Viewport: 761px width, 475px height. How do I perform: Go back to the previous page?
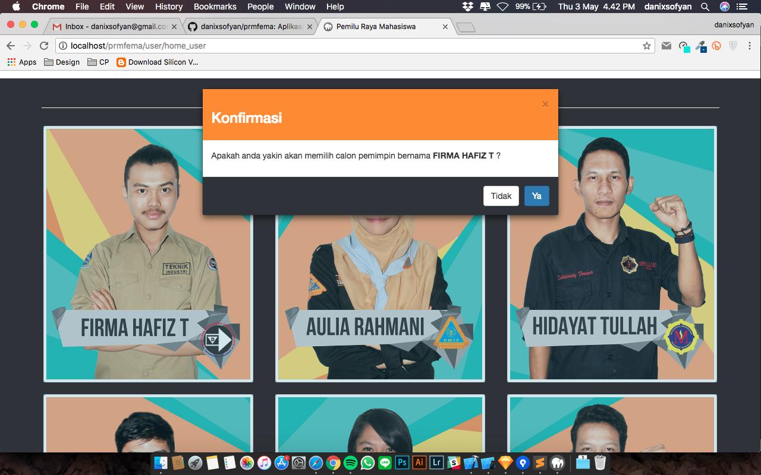coord(11,46)
